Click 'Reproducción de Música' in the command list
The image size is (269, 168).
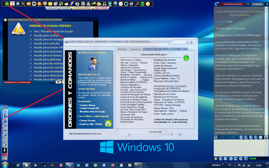pyautogui.click(x=165, y=94)
